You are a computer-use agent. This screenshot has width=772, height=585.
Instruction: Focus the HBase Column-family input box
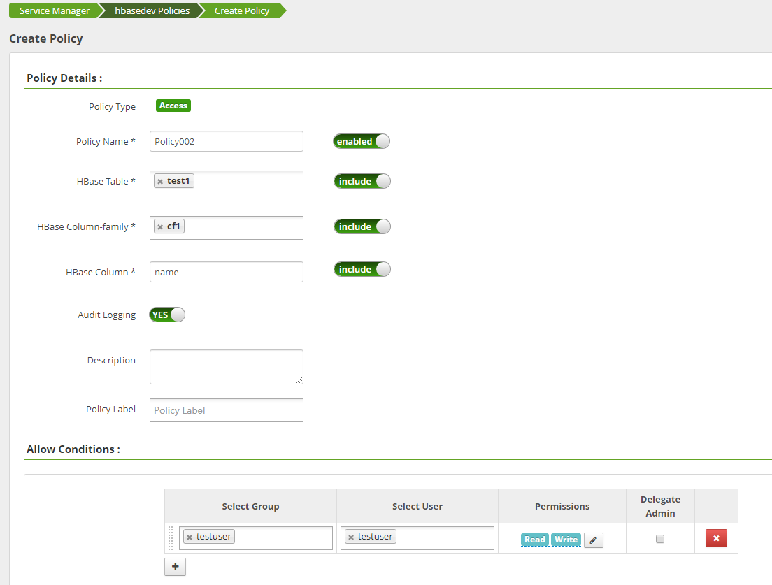tap(227, 228)
